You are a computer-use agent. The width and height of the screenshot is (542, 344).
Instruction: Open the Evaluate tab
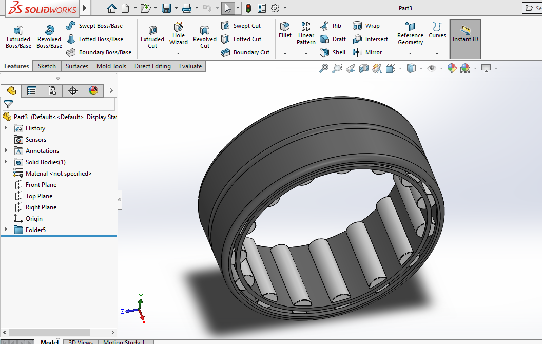coord(190,66)
